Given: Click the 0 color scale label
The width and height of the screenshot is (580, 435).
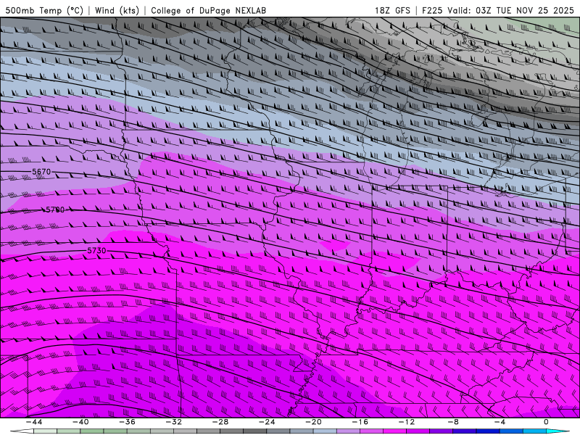Looking at the screenshot, I should click(547, 422).
